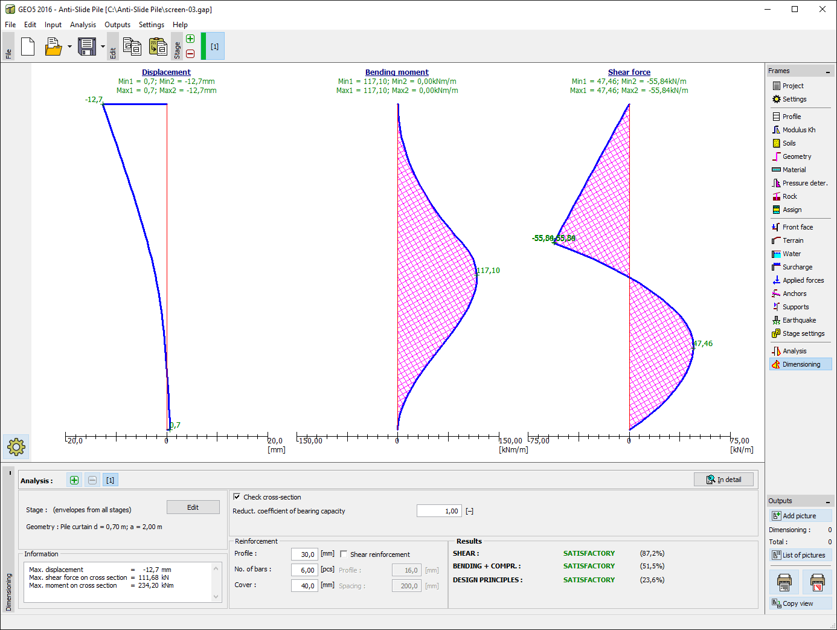Expand the save file dropdown arrow
The width and height of the screenshot is (837, 630).
click(103, 47)
